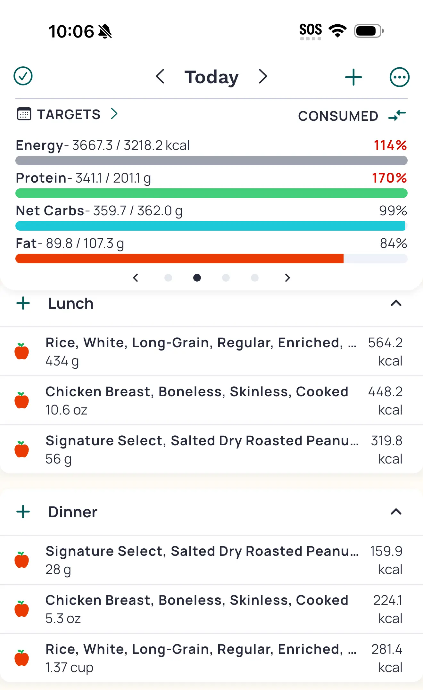Click the Energy progress bar
Image resolution: width=423 pixels, height=690 pixels.
211,160
